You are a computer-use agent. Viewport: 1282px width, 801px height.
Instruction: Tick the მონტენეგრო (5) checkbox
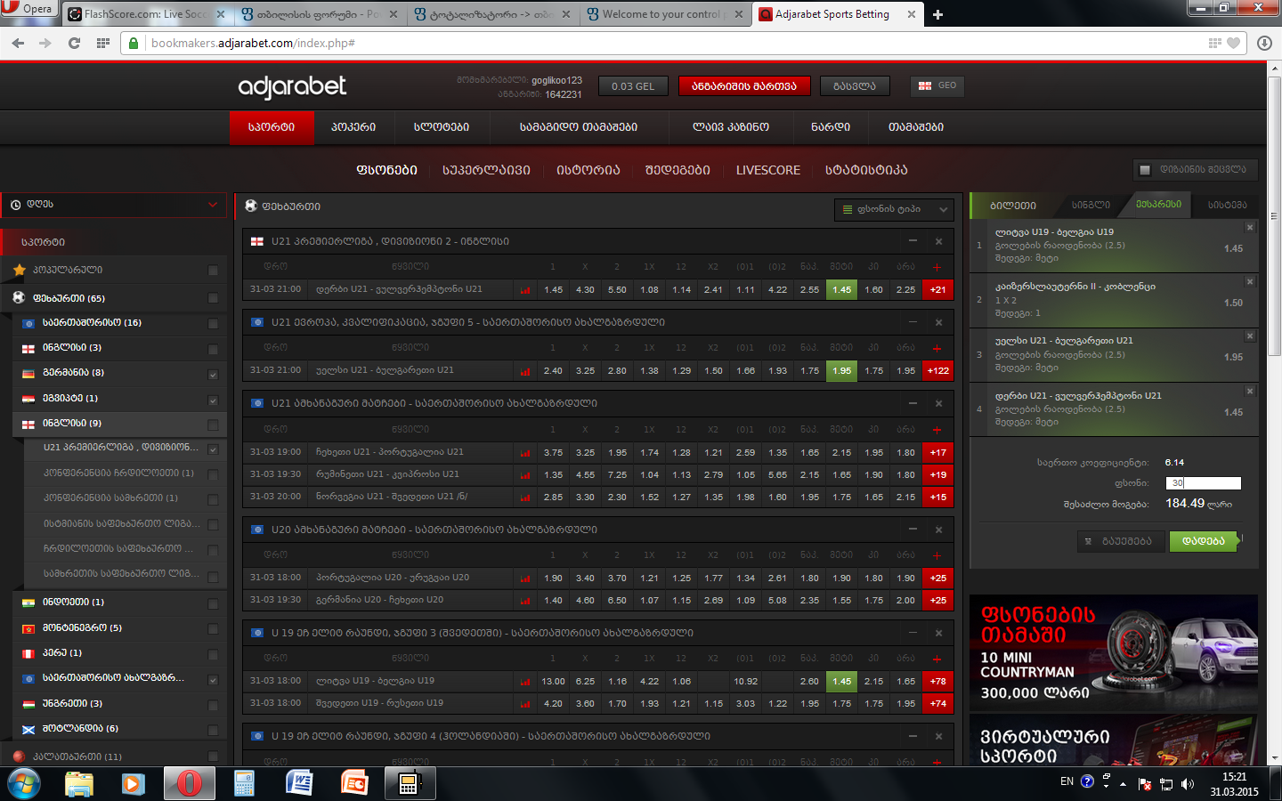coord(213,629)
